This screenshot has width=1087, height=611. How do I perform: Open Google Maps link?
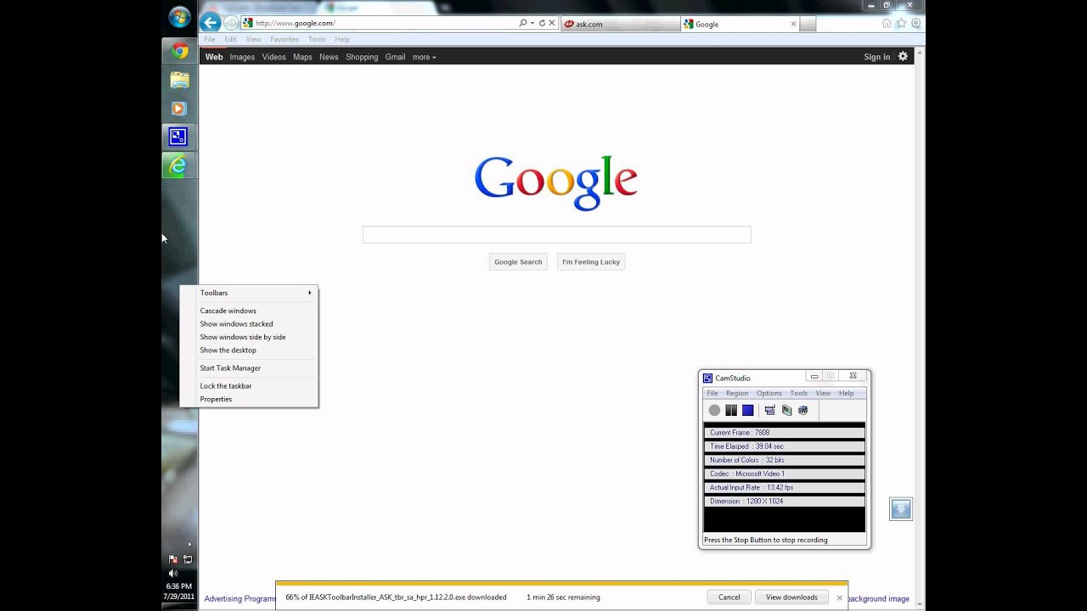[302, 57]
